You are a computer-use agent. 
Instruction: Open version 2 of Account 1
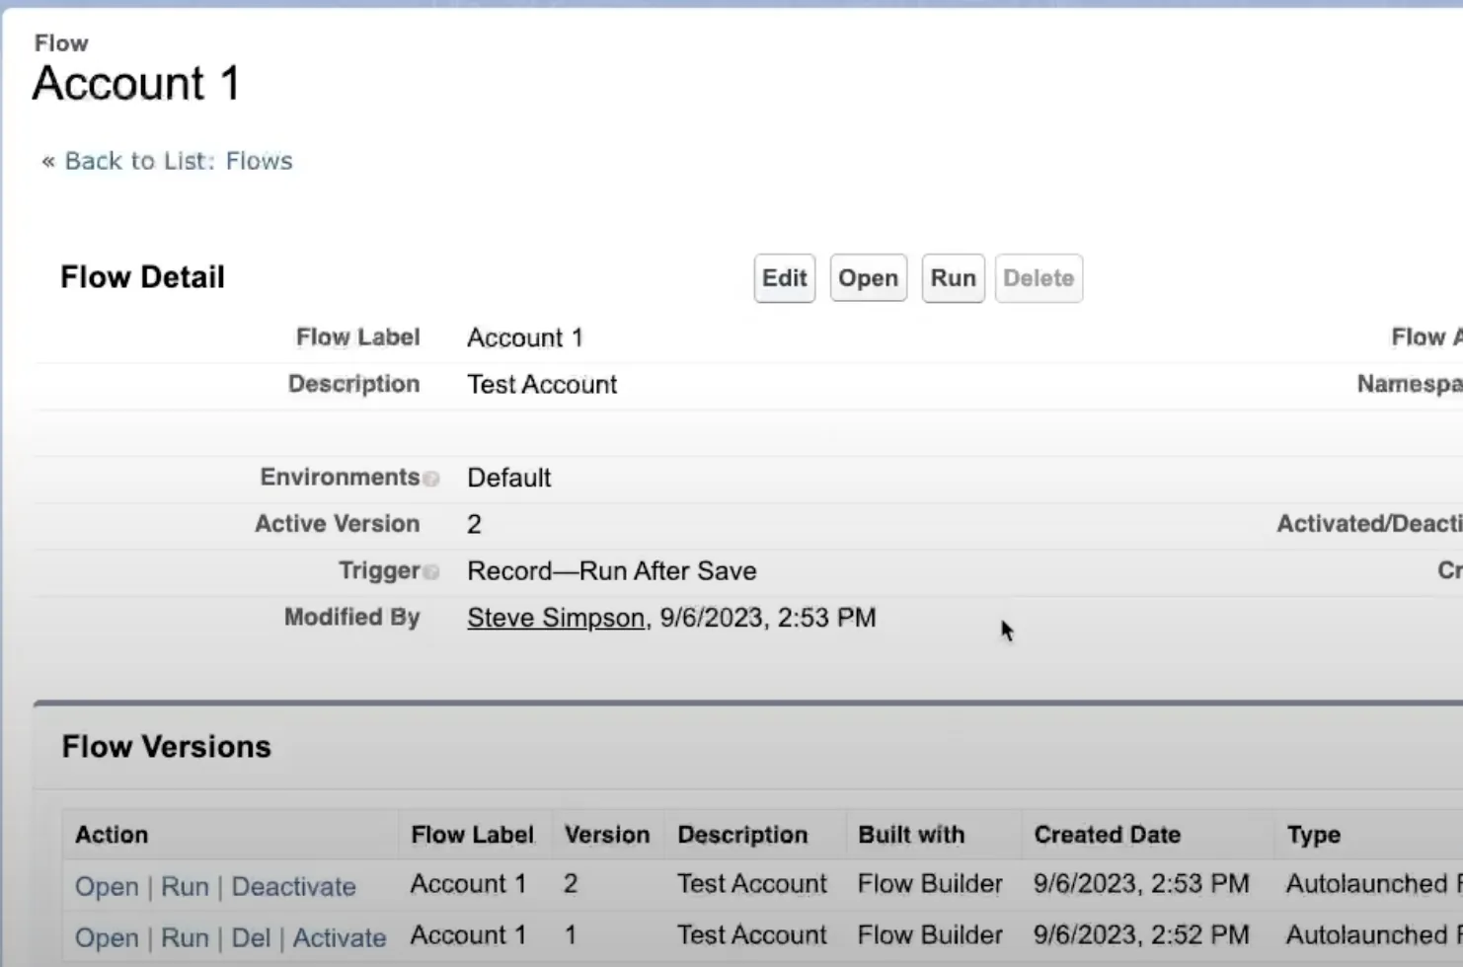107,886
